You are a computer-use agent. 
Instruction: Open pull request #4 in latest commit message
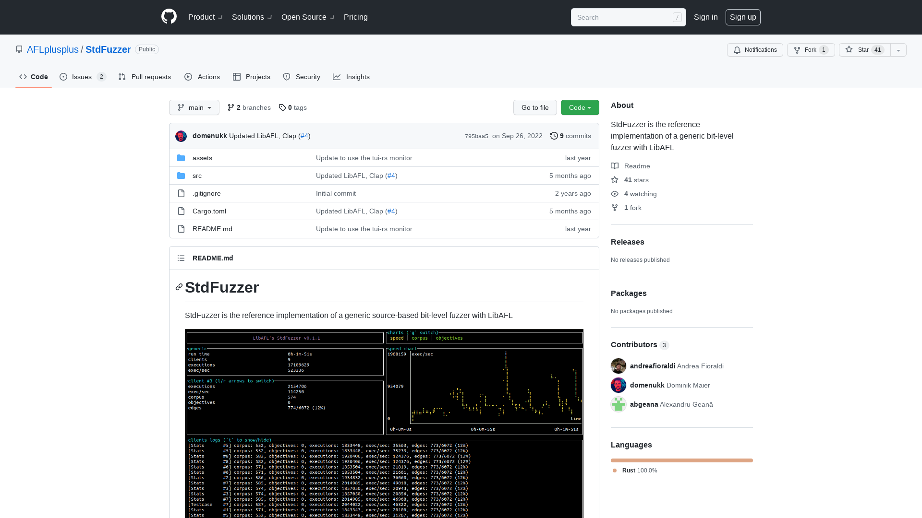coord(304,136)
